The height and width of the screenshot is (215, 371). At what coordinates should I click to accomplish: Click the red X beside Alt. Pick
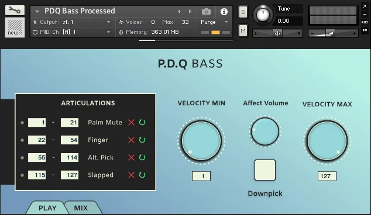pos(131,157)
